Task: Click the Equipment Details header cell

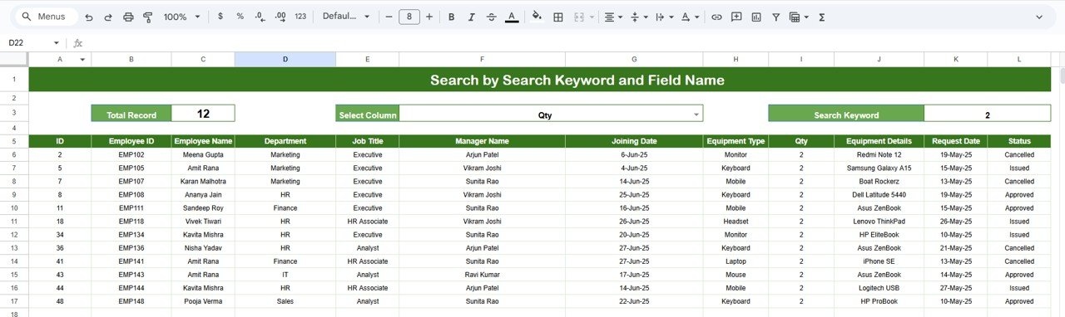Action: click(879, 142)
